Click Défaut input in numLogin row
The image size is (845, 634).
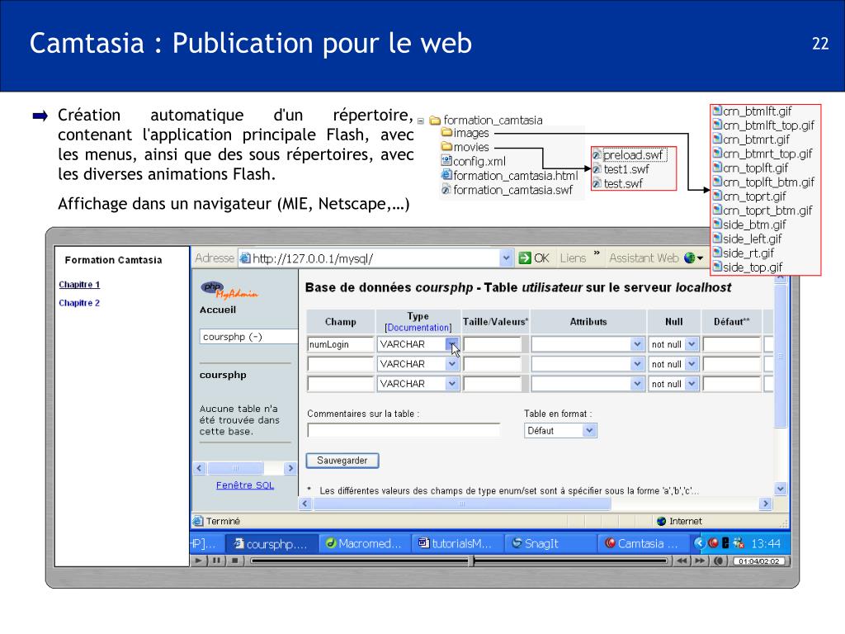tap(731, 344)
